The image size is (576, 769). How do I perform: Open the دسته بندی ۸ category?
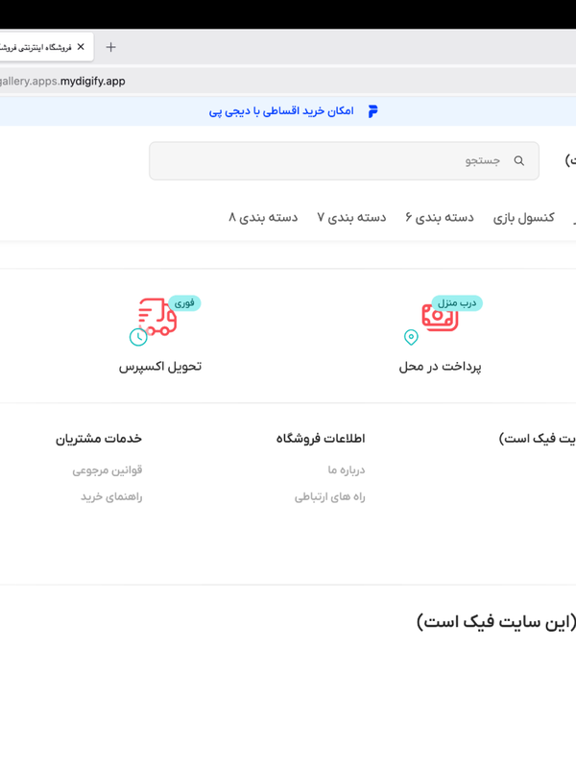tap(263, 218)
